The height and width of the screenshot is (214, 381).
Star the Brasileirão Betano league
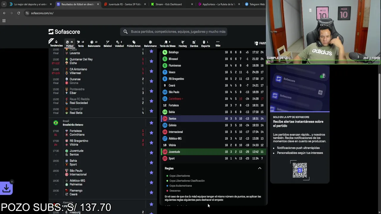click(151, 123)
